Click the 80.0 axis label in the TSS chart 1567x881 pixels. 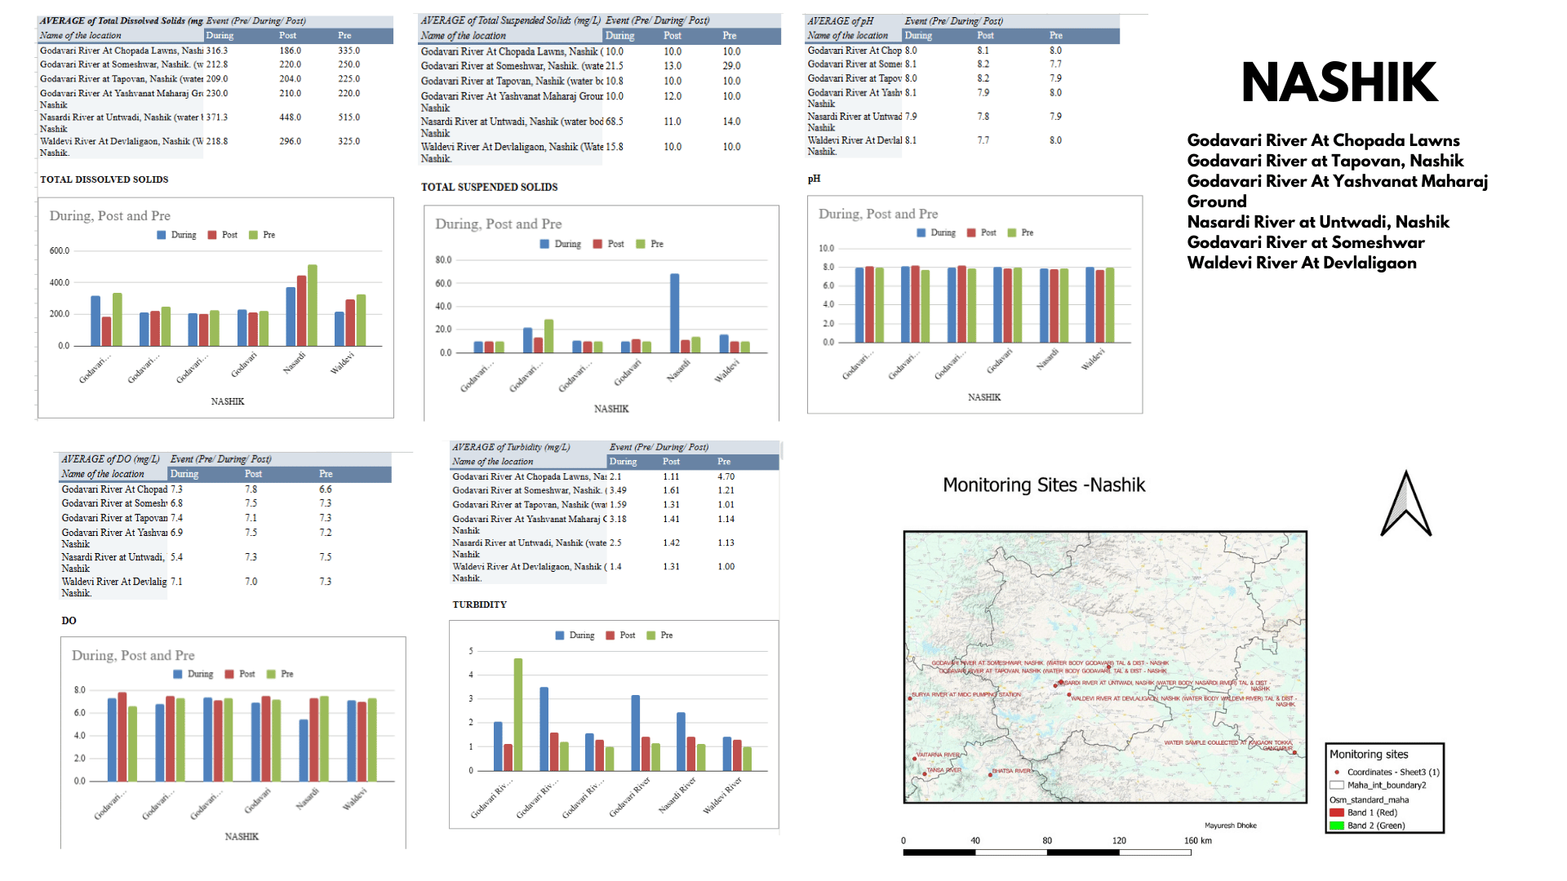coord(443,260)
